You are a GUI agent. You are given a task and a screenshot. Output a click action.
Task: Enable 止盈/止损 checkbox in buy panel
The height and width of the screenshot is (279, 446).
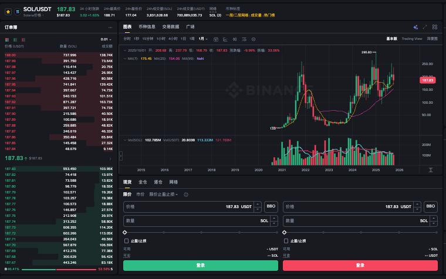pos(126,241)
